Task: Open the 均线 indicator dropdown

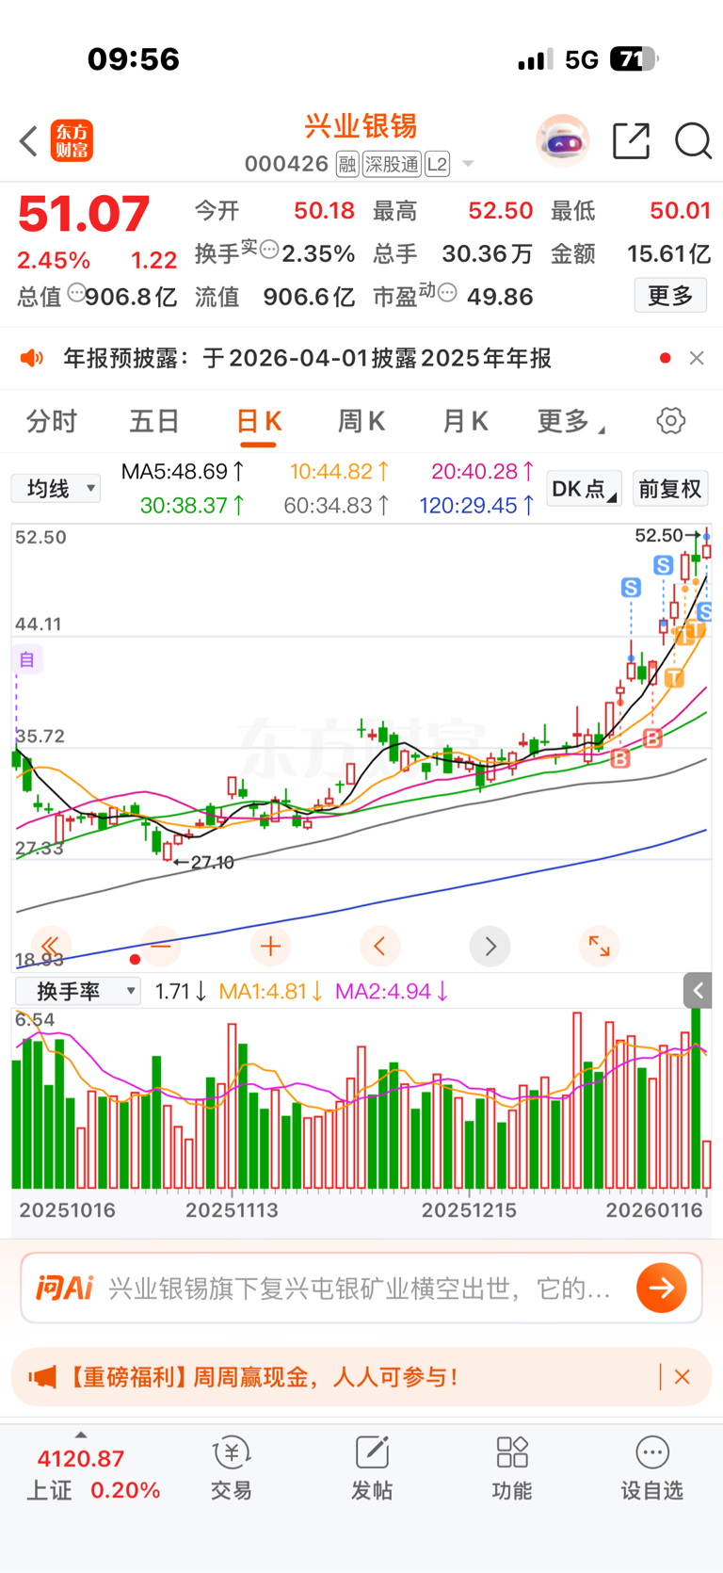Action: point(56,488)
